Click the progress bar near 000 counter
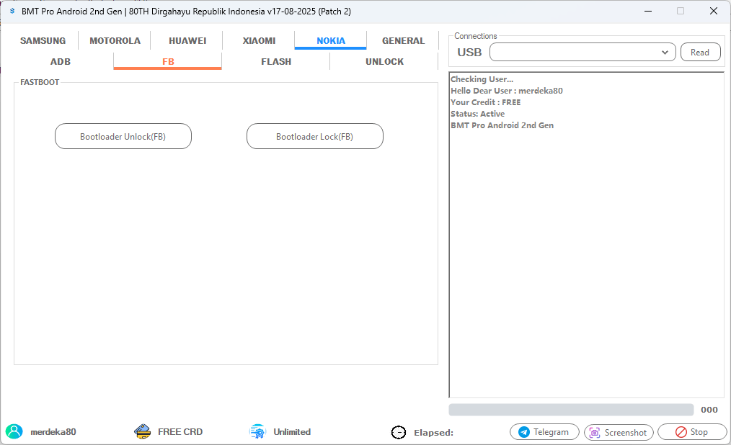 [x=570, y=409]
